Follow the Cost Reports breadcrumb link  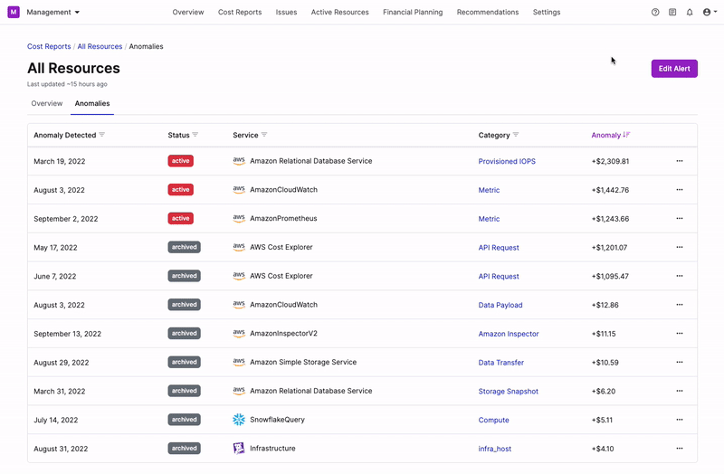coord(49,46)
